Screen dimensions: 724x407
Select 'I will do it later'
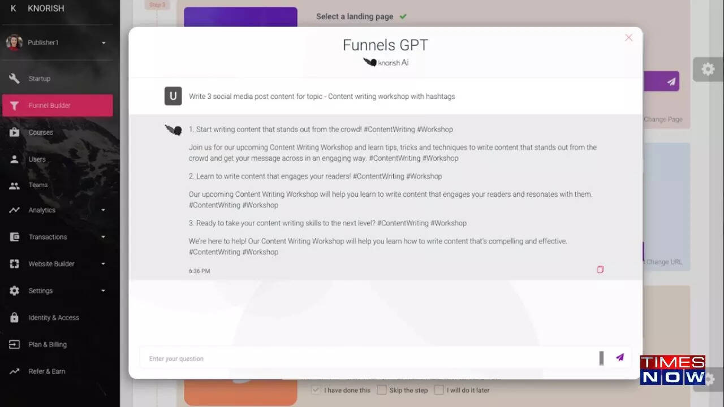pyautogui.click(x=439, y=389)
